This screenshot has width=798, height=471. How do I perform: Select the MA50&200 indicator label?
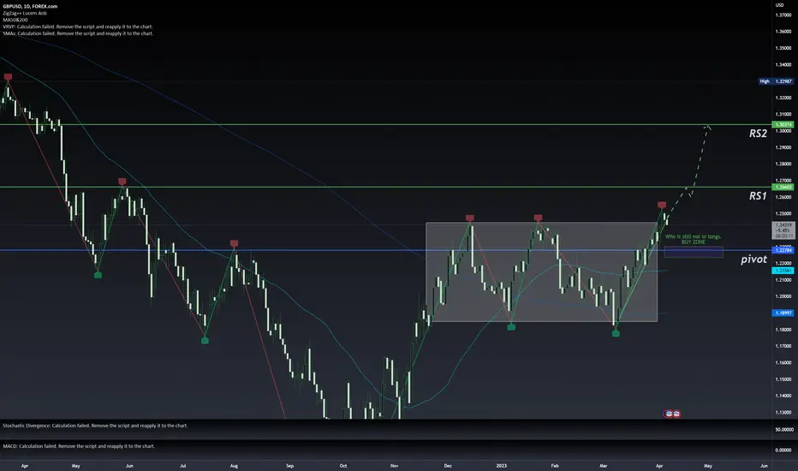pyautogui.click(x=15, y=20)
